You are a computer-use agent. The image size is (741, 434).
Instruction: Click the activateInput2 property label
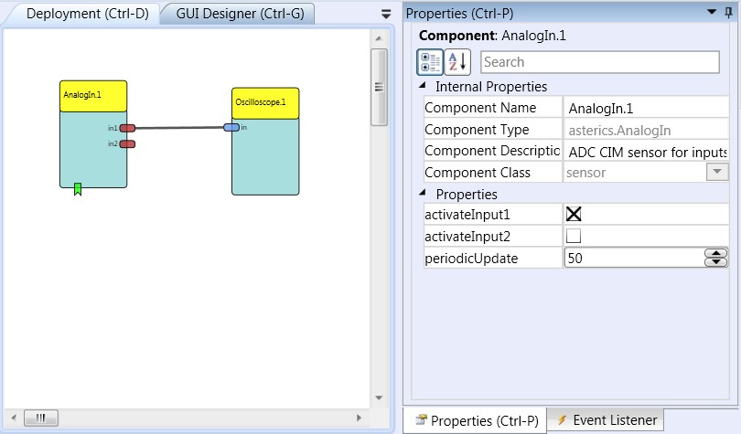[467, 237]
